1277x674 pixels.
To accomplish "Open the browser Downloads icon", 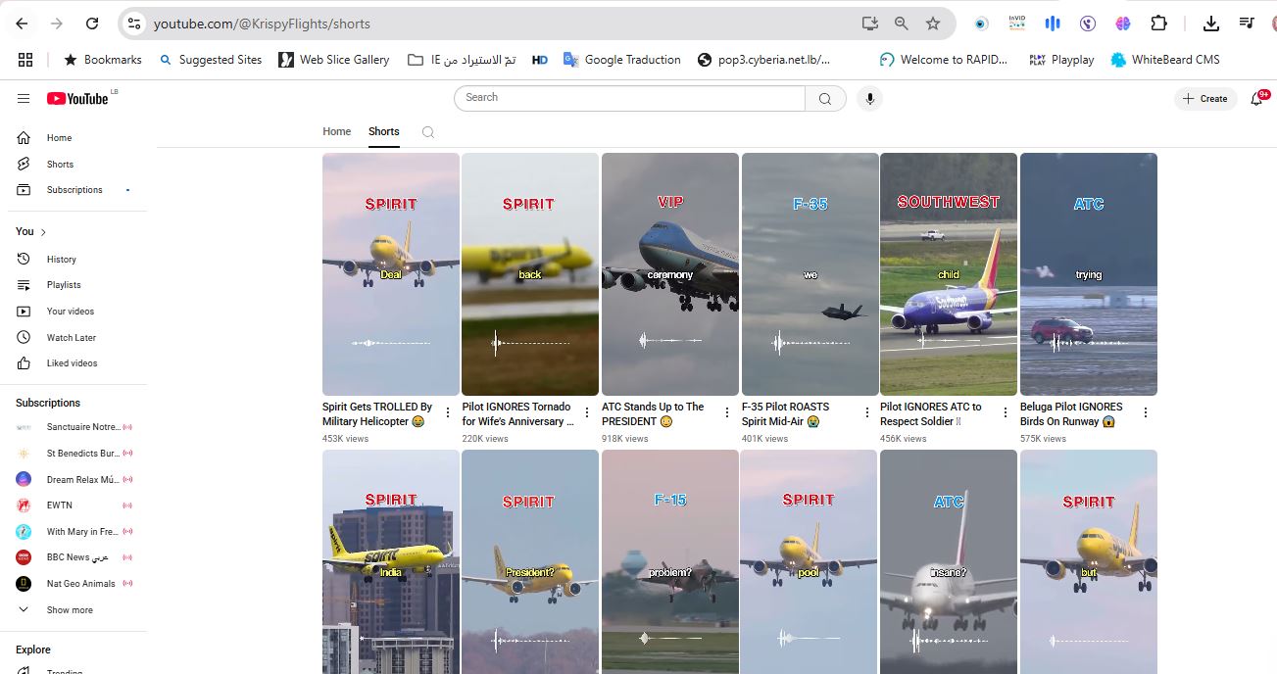I will click(1209, 23).
